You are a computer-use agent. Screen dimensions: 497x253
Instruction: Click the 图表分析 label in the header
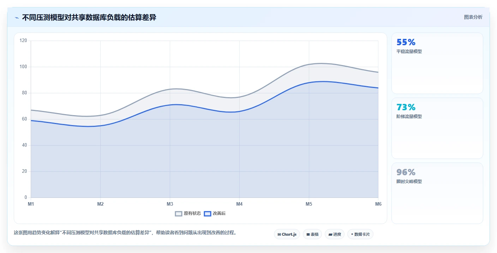click(473, 17)
